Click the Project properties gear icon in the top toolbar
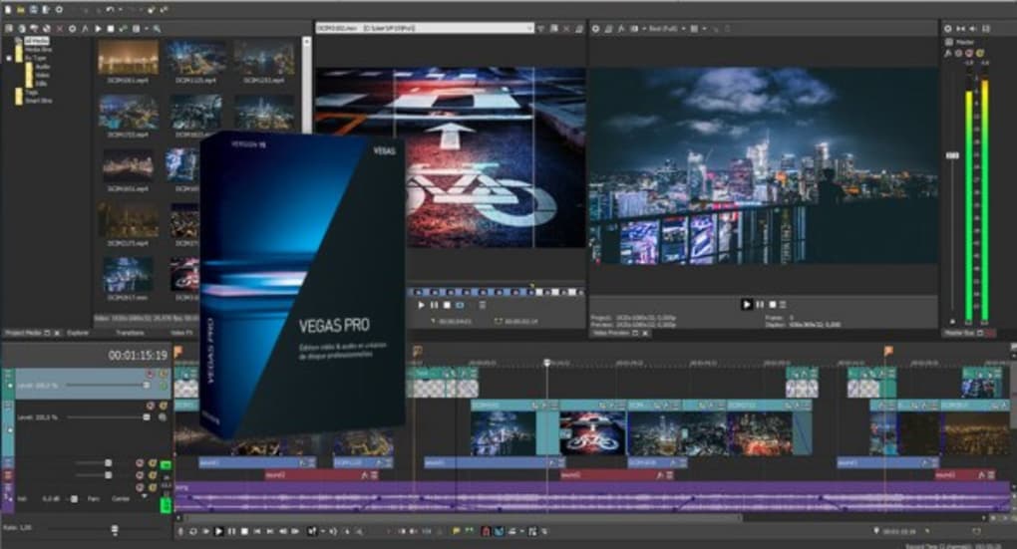The width and height of the screenshot is (1017, 549). (59, 10)
